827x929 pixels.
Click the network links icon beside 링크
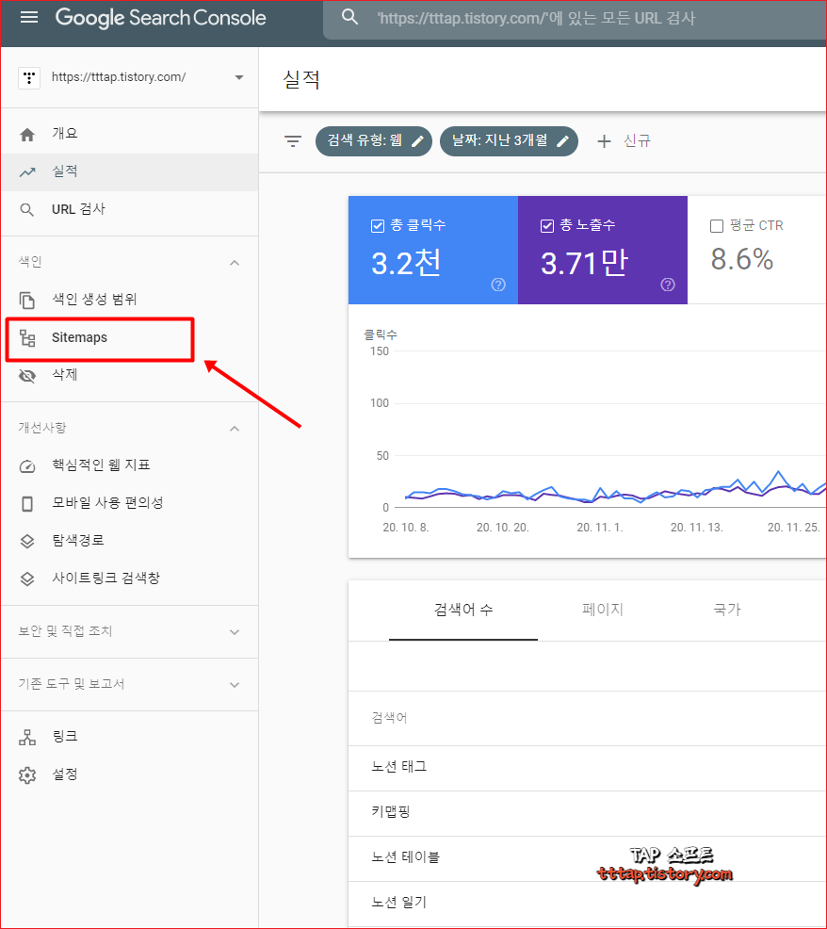(x=27, y=738)
